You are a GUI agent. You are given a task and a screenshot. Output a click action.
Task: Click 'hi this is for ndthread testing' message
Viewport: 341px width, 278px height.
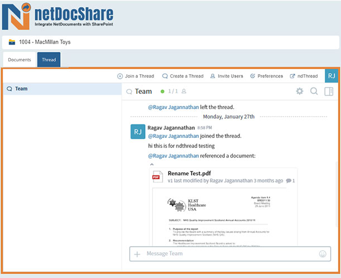(x=181, y=146)
